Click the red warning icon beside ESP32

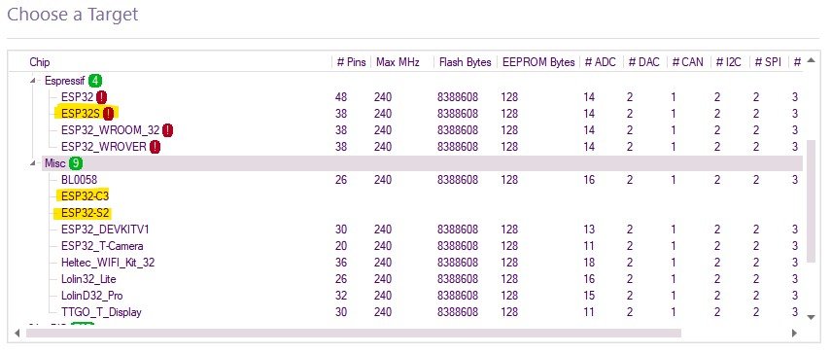coord(101,97)
